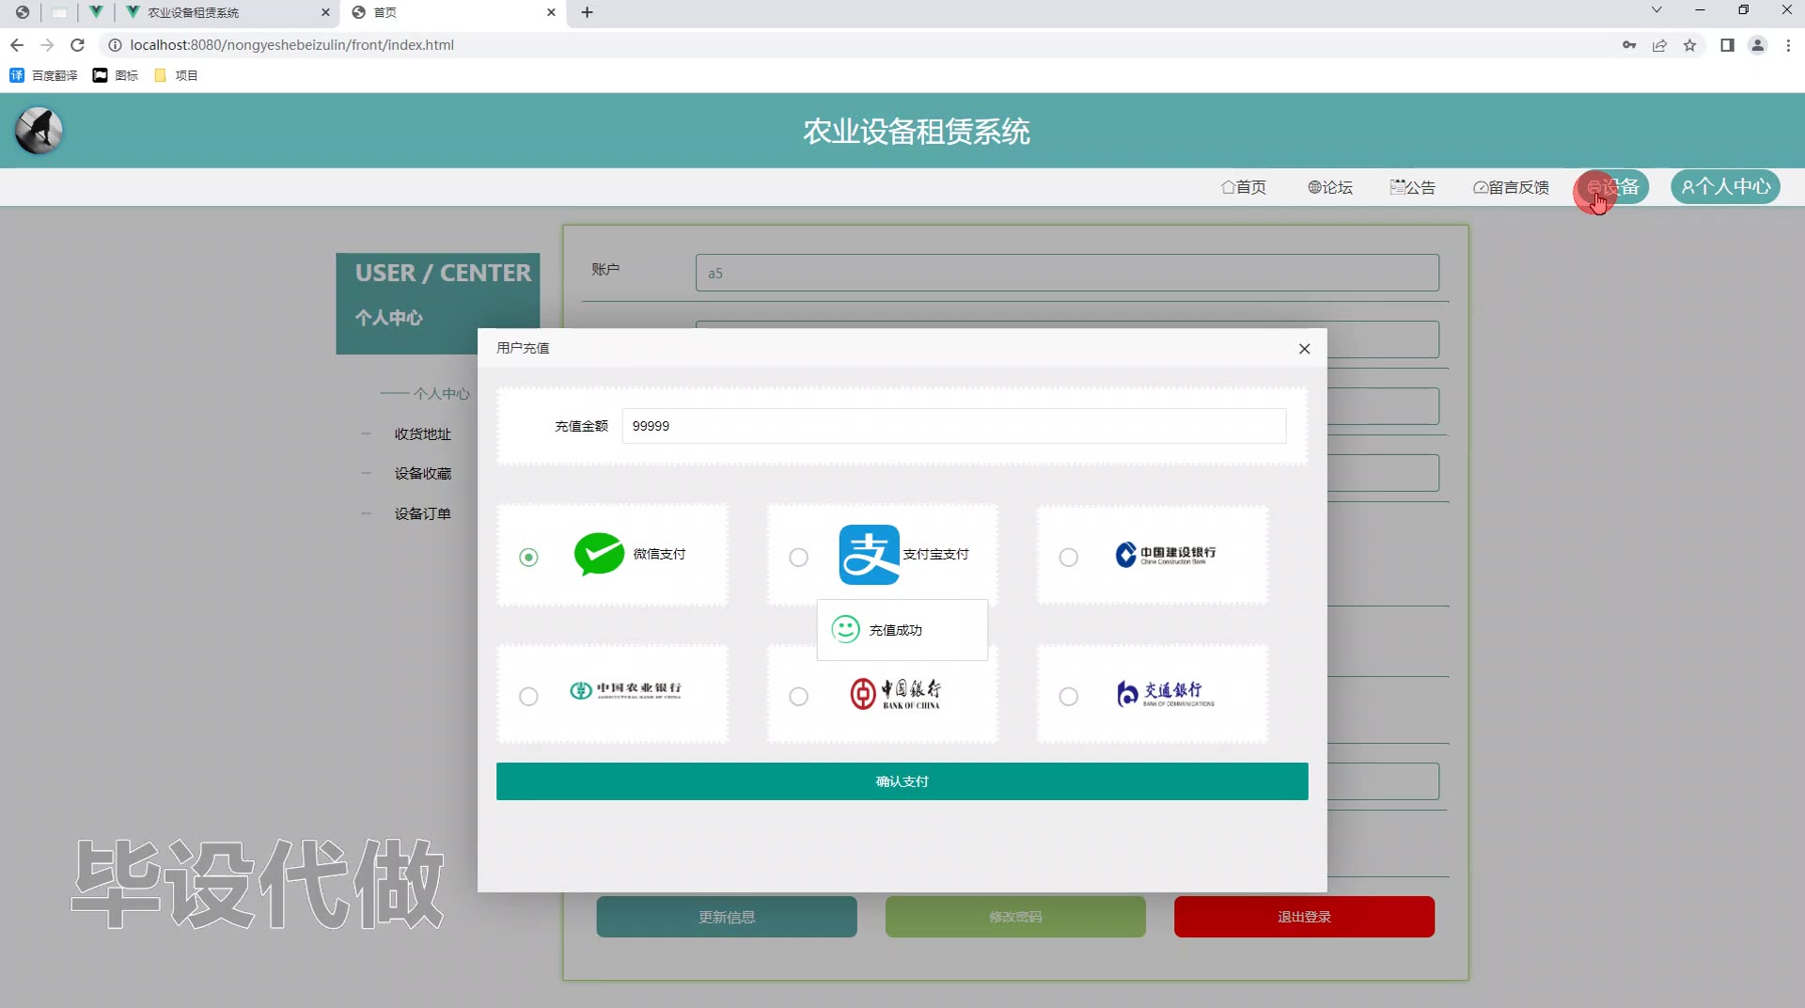Click the Alipay blue logo
This screenshot has height=1008, width=1805.
869,555
